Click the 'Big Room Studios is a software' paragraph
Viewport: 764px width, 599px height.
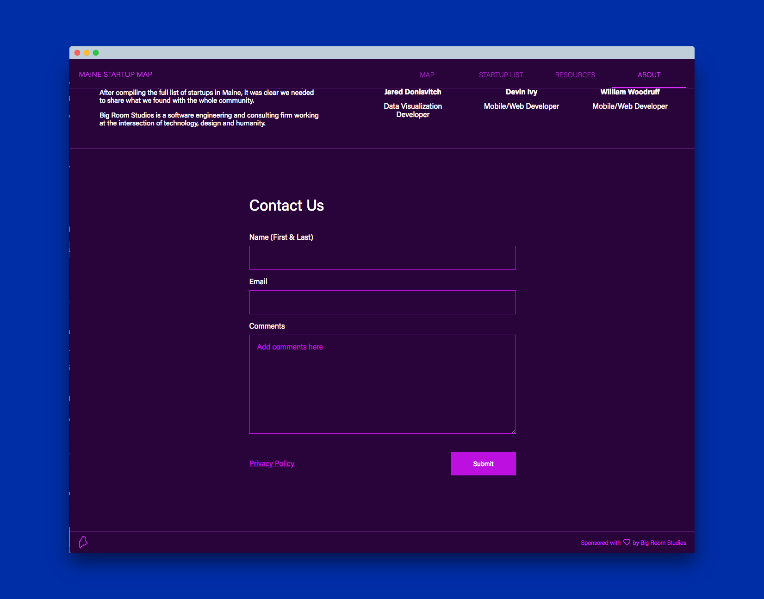[209, 119]
